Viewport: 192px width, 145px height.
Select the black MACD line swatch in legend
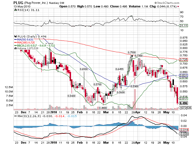(16, 116)
